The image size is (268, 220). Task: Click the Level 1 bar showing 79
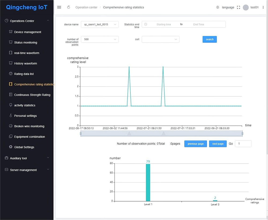(x=148, y=183)
